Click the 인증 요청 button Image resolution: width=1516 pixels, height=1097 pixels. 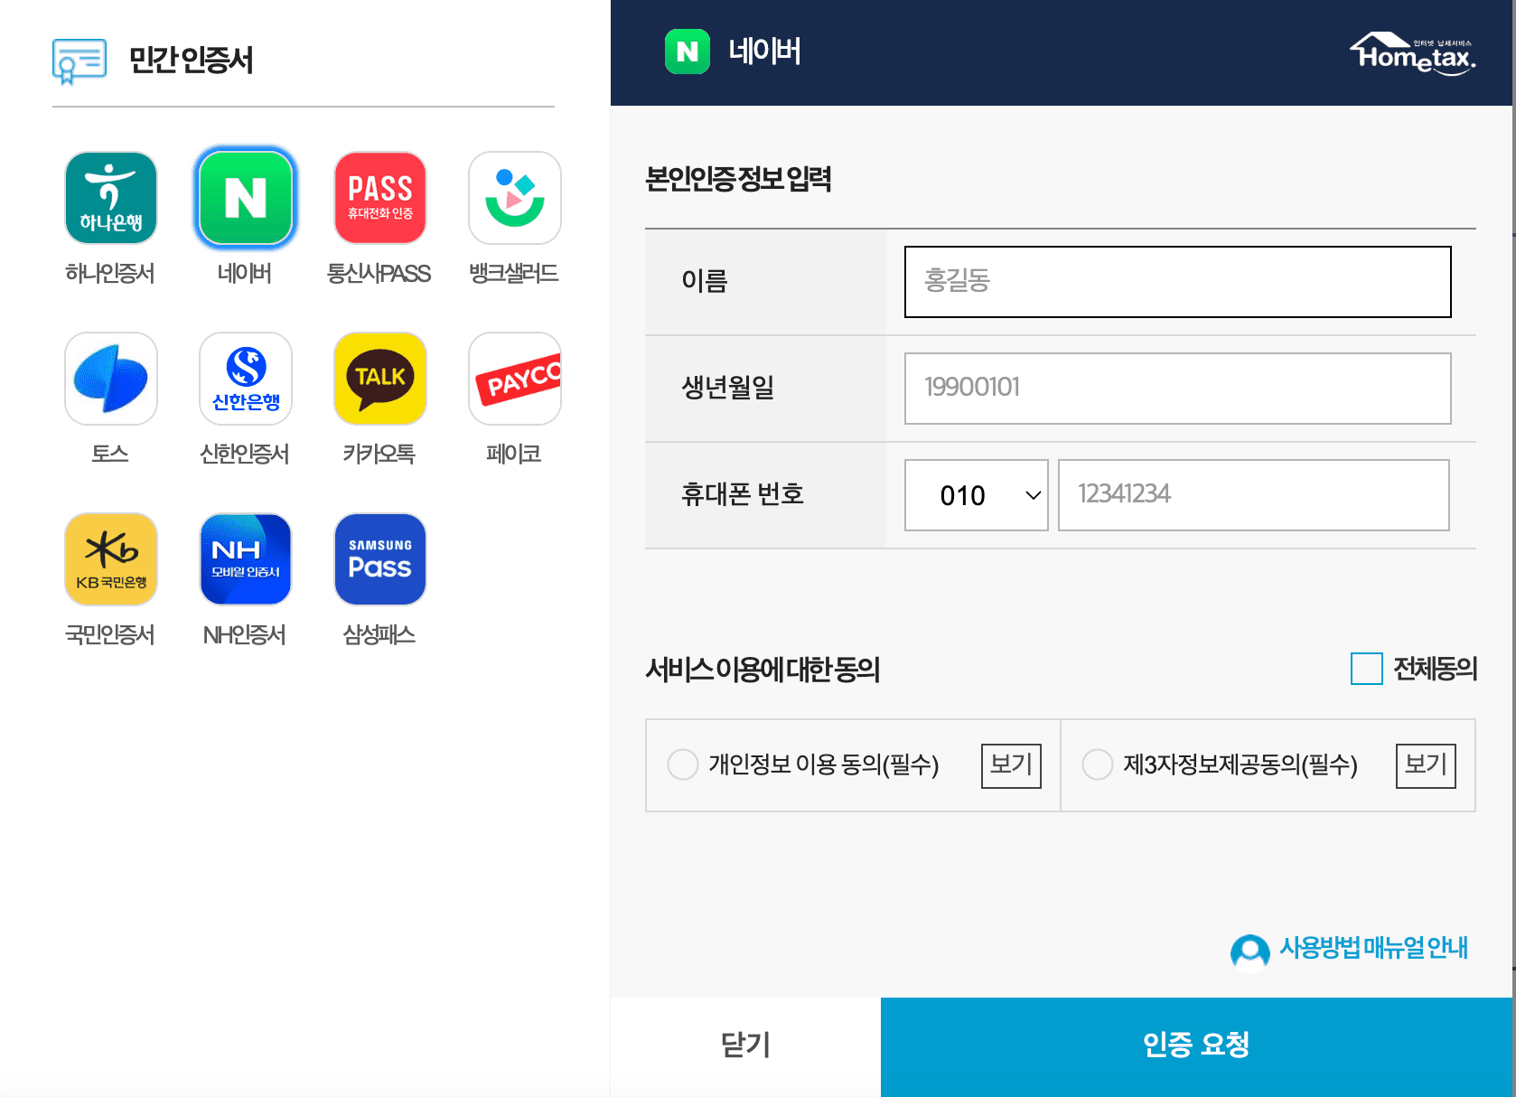coord(1197,1046)
